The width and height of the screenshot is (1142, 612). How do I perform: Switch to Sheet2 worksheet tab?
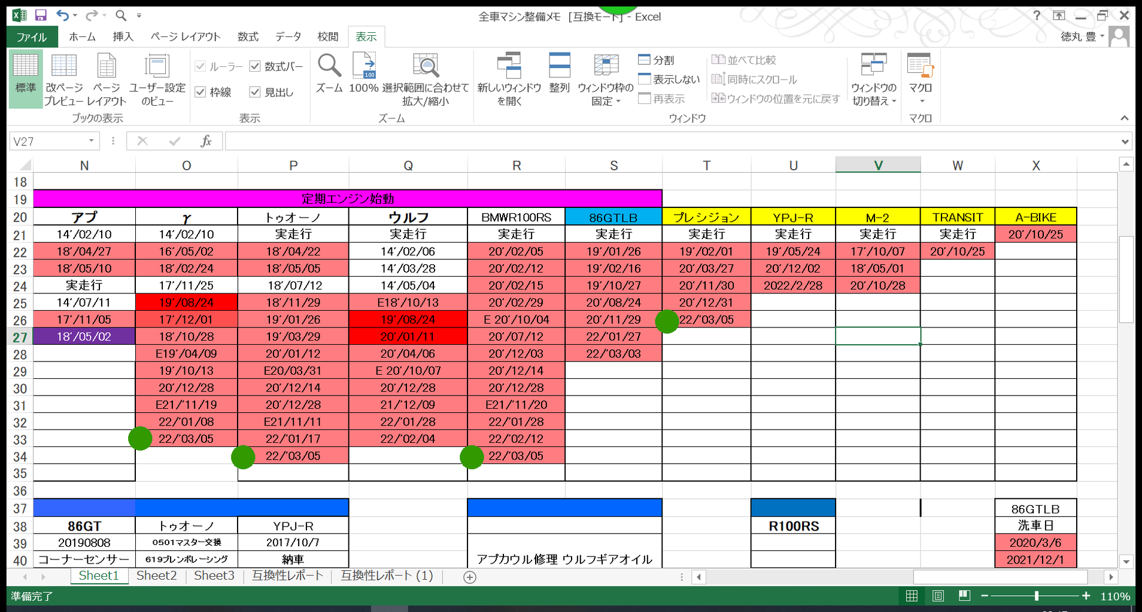coord(156,576)
